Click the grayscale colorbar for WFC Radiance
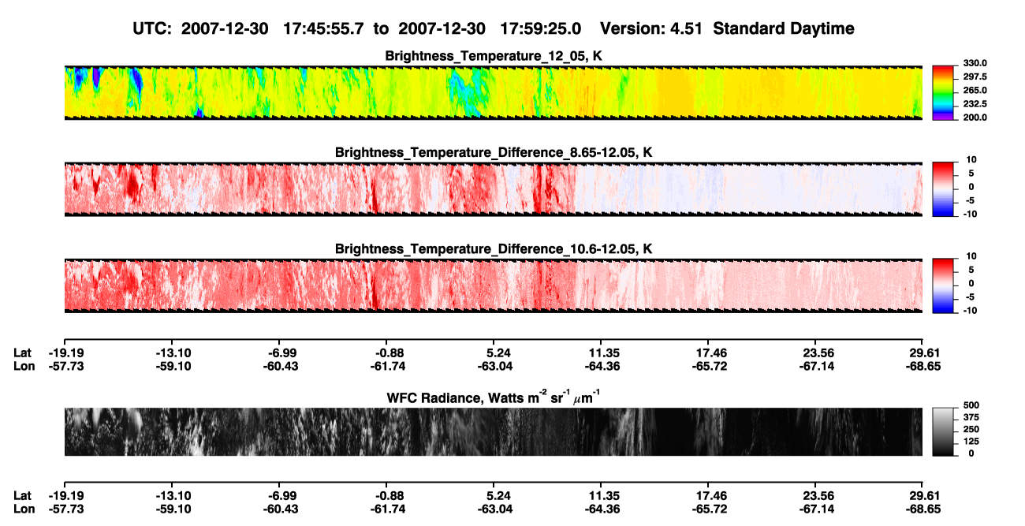Screen dimensions: 1025x526 [x=944, y=432]
